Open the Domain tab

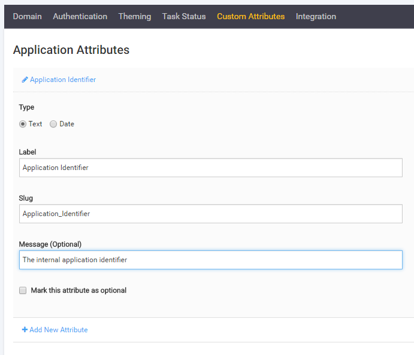point(28,16)
